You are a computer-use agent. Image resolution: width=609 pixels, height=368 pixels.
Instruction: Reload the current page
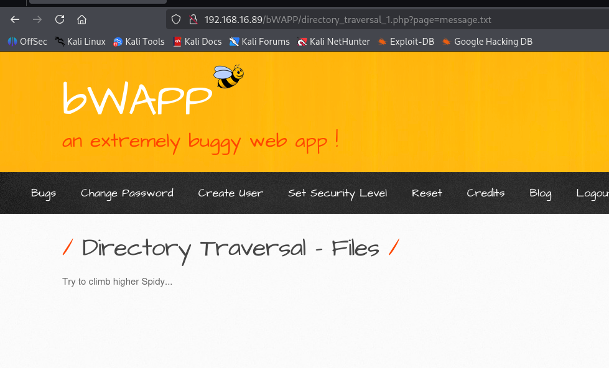click(x=60, y=19)
